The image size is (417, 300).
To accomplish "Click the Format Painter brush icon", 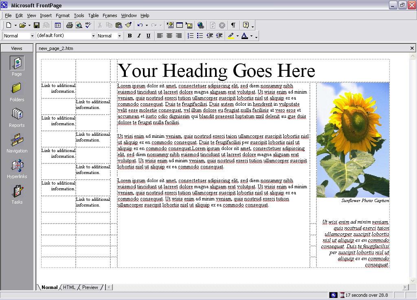I will [x=128, y=25].
